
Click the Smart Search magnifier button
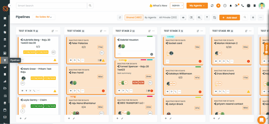90,6
